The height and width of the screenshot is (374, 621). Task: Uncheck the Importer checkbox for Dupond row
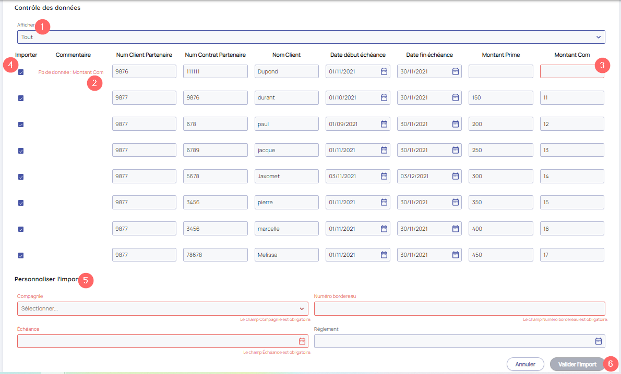(x=21, y=72)
